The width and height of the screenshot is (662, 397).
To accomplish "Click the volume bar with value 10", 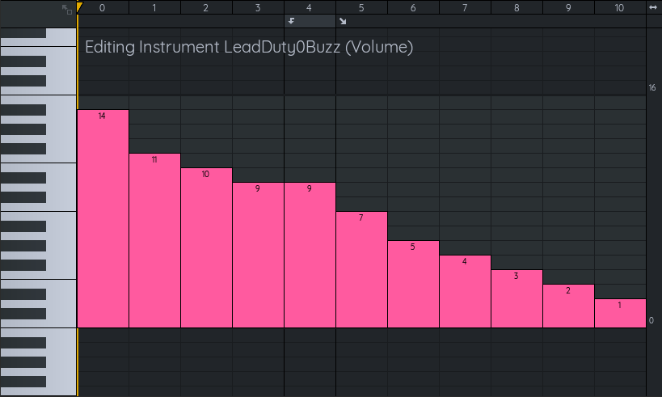I will [206, 247].
